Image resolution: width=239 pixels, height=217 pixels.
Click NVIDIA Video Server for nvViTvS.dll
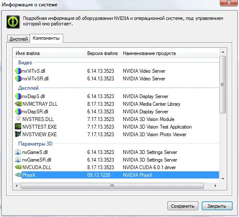(144, 71)
